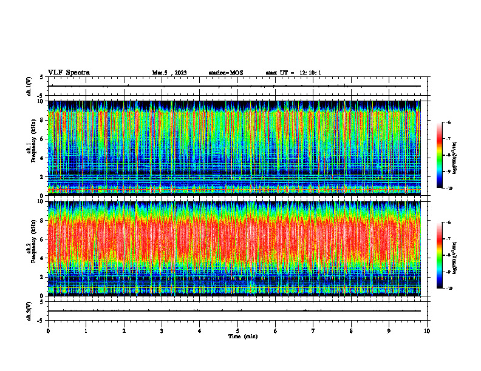Click time axis tick label "7"
This screenshot has width=481, height=371.
pyautogui.click(x=313, y=331)
